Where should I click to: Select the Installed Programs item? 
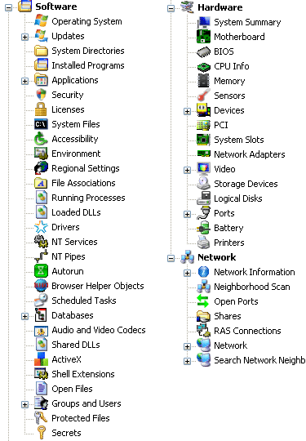(88, 65)
